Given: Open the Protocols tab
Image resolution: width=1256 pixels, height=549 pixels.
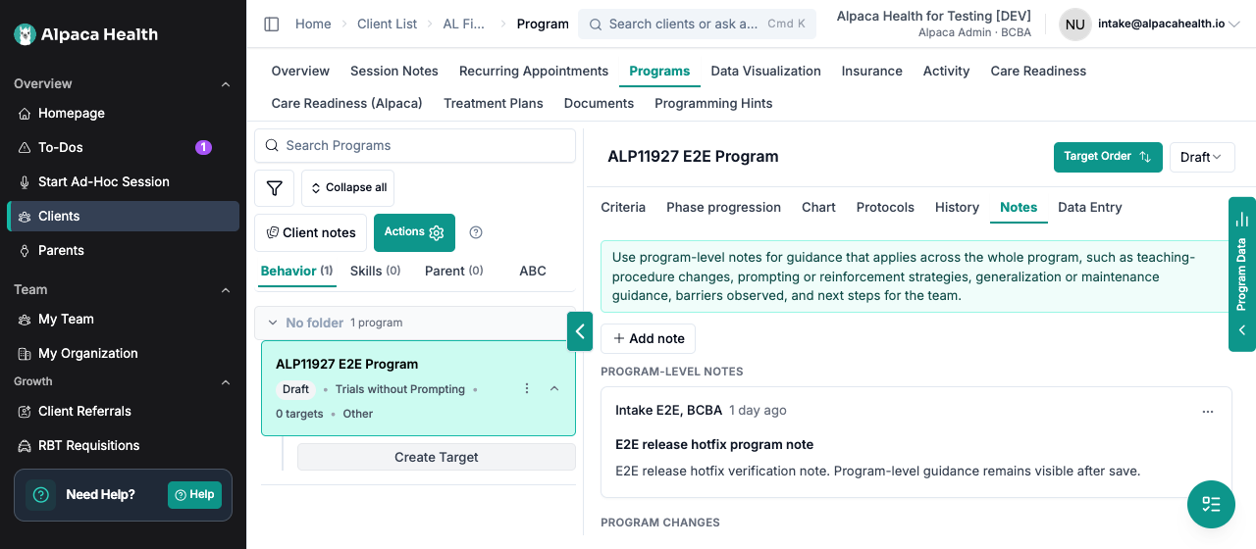Looking at the screenshot, I should point(885,208).
